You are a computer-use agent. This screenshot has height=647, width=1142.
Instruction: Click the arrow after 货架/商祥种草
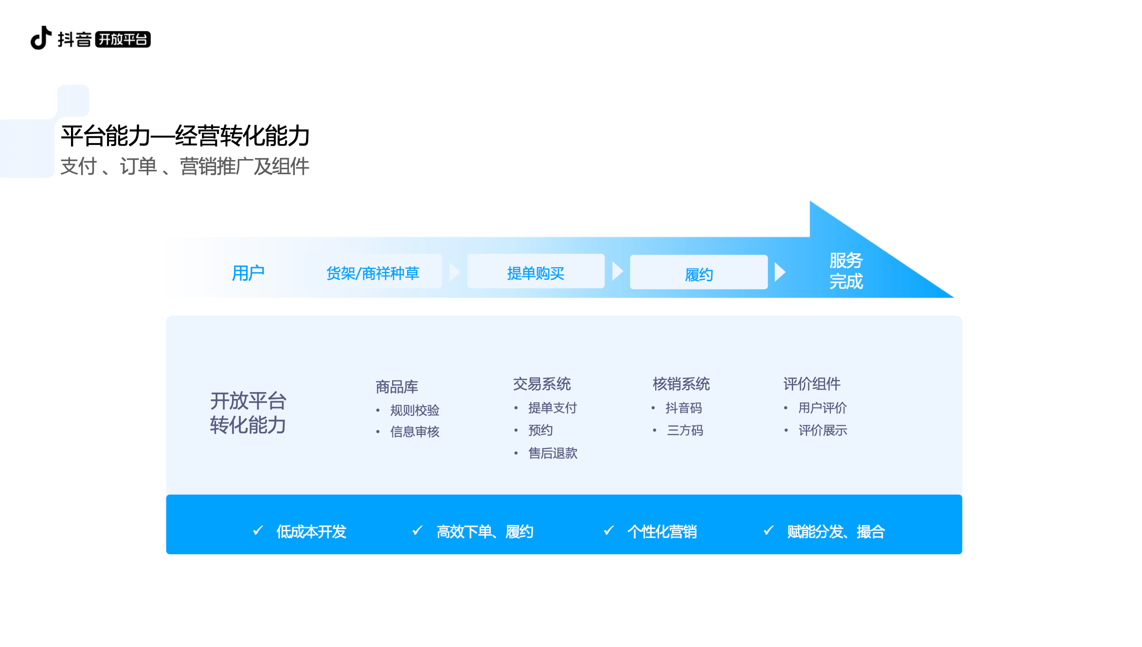tap(454, 272)
